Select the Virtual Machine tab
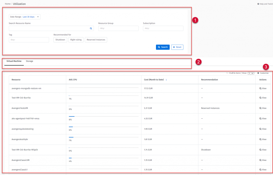The width and height of the screenshot is (273, 175). coord(14,61)
